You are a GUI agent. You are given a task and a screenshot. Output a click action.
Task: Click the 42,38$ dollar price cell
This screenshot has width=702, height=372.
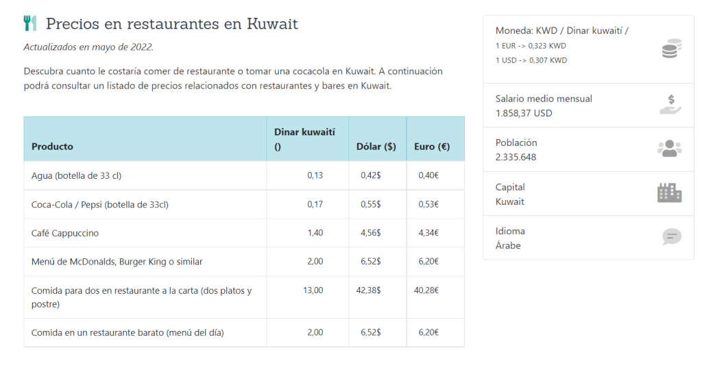[x=369, y=290]
